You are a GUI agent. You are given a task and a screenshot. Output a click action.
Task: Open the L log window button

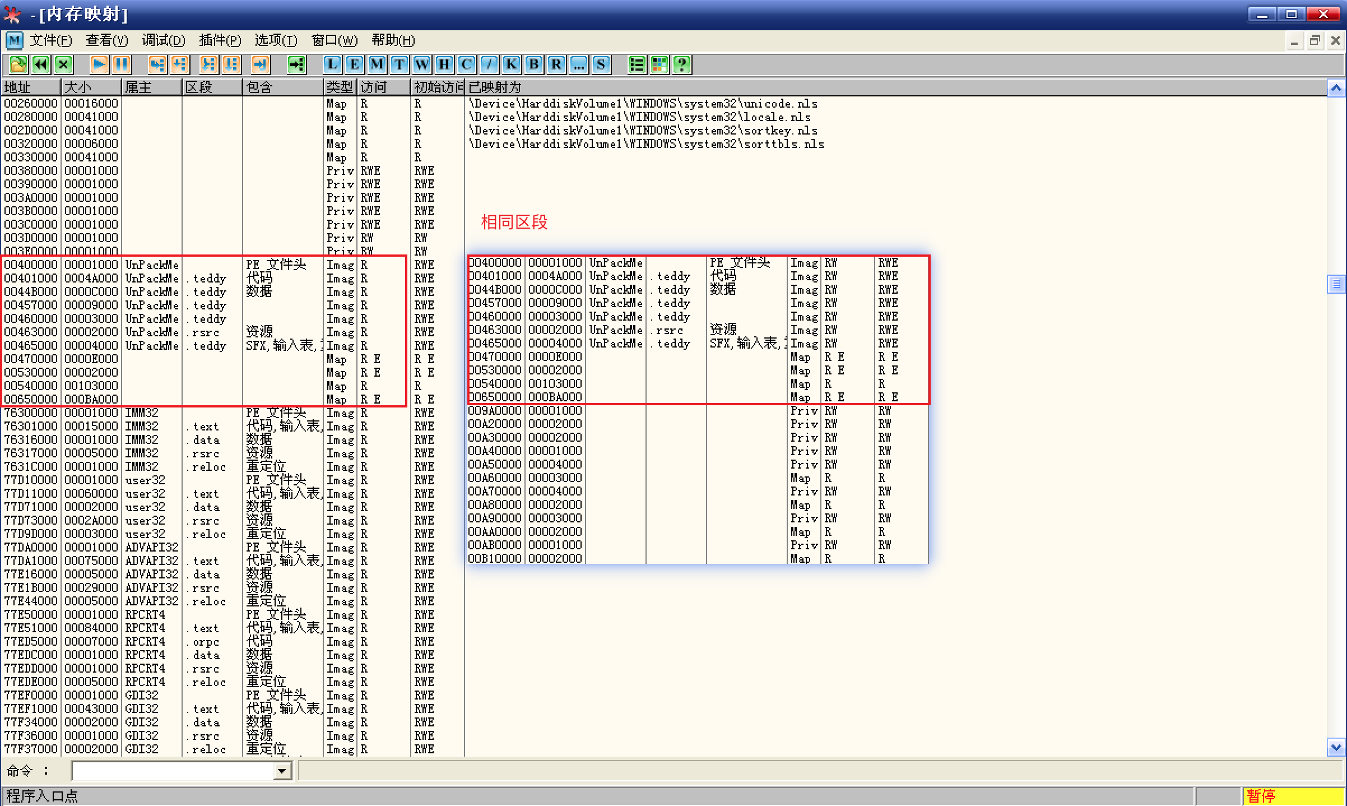[332, 64]
